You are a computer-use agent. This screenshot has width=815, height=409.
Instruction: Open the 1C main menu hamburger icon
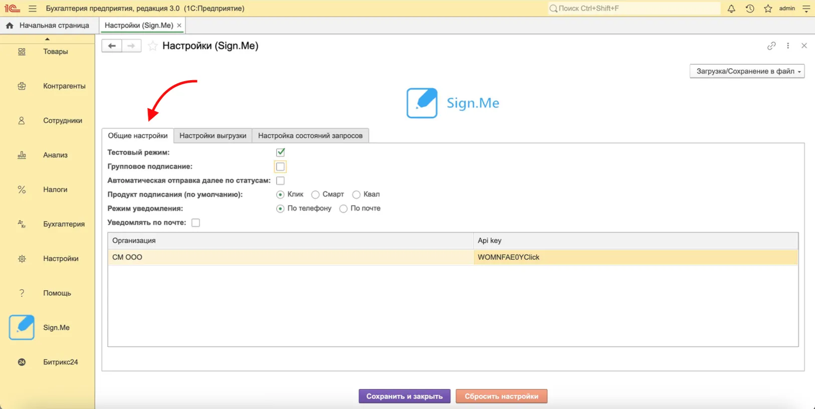pos(33,9)
